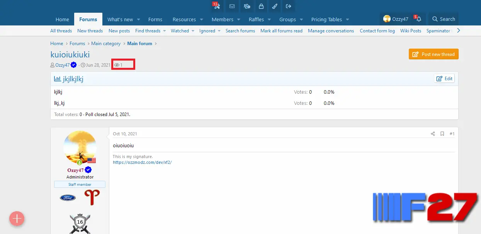Open the ozzmodz.com signature link
The image size is (481, 234).
point(142,162)
